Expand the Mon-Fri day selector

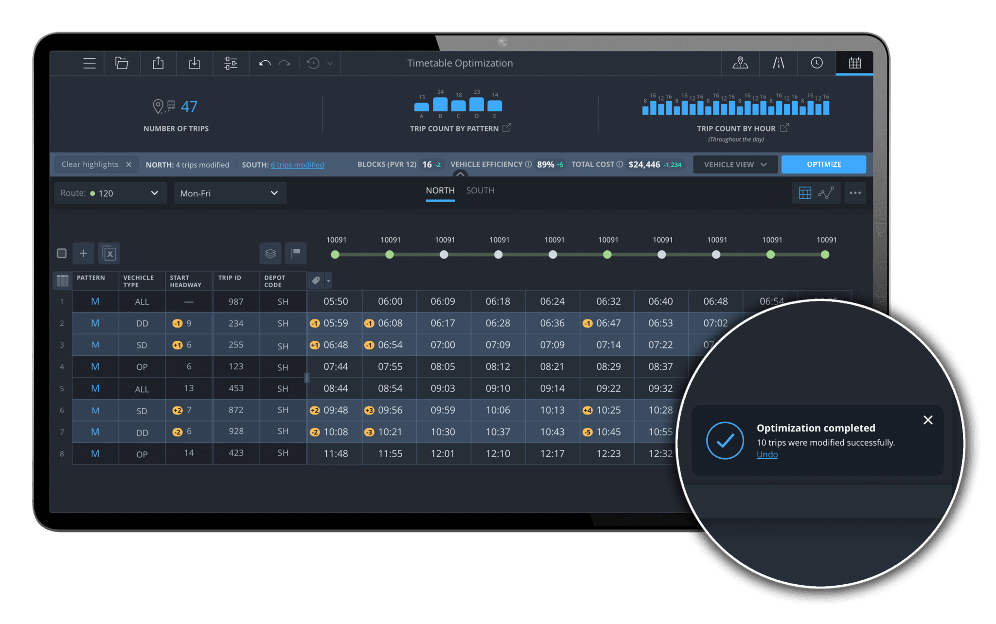pos(230,193)
